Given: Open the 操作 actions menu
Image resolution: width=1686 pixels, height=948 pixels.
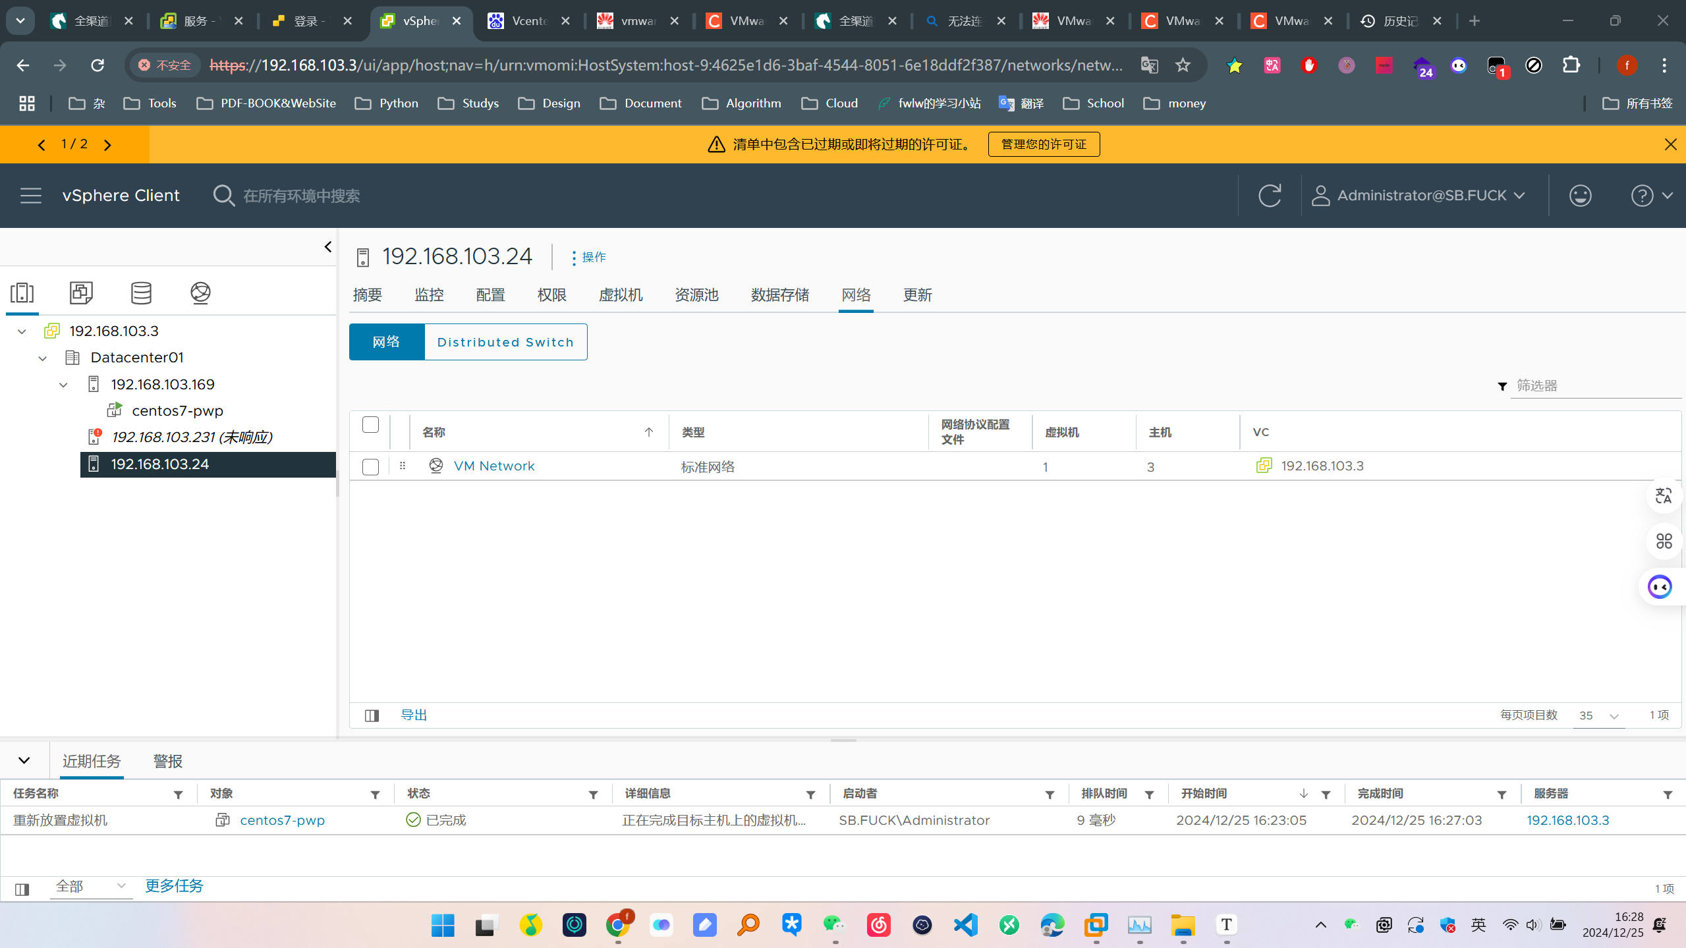Looking at the screenshot, I should 588,257.
